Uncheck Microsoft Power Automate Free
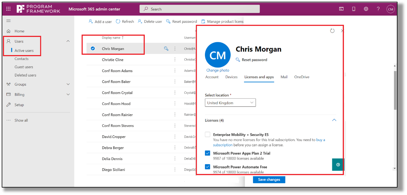 point(208,167)
